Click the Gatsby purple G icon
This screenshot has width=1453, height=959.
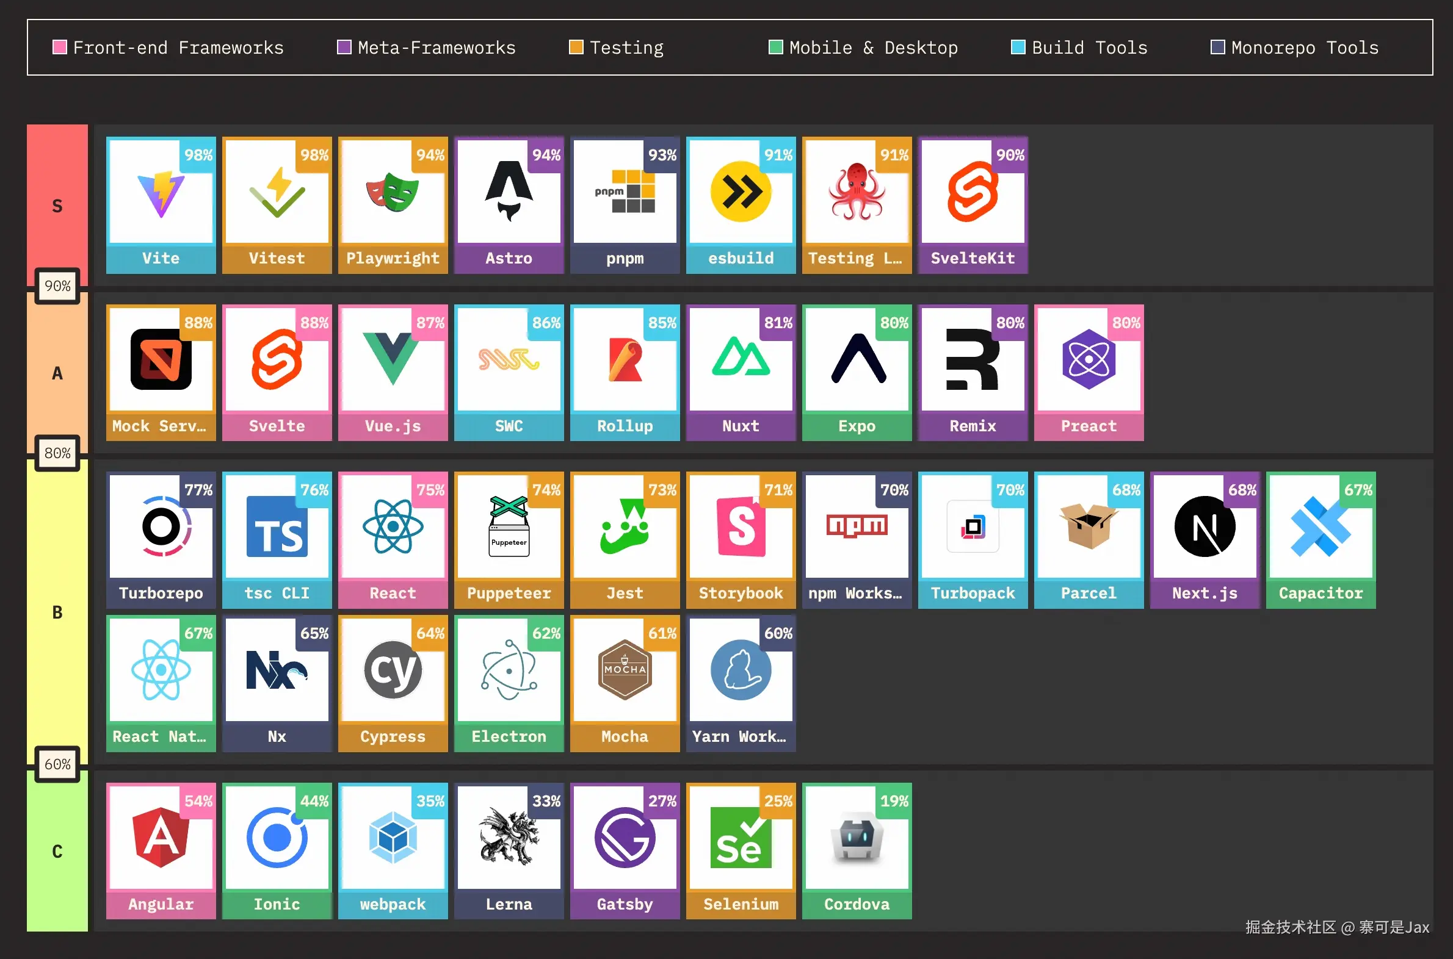click(x=625, y=838)
